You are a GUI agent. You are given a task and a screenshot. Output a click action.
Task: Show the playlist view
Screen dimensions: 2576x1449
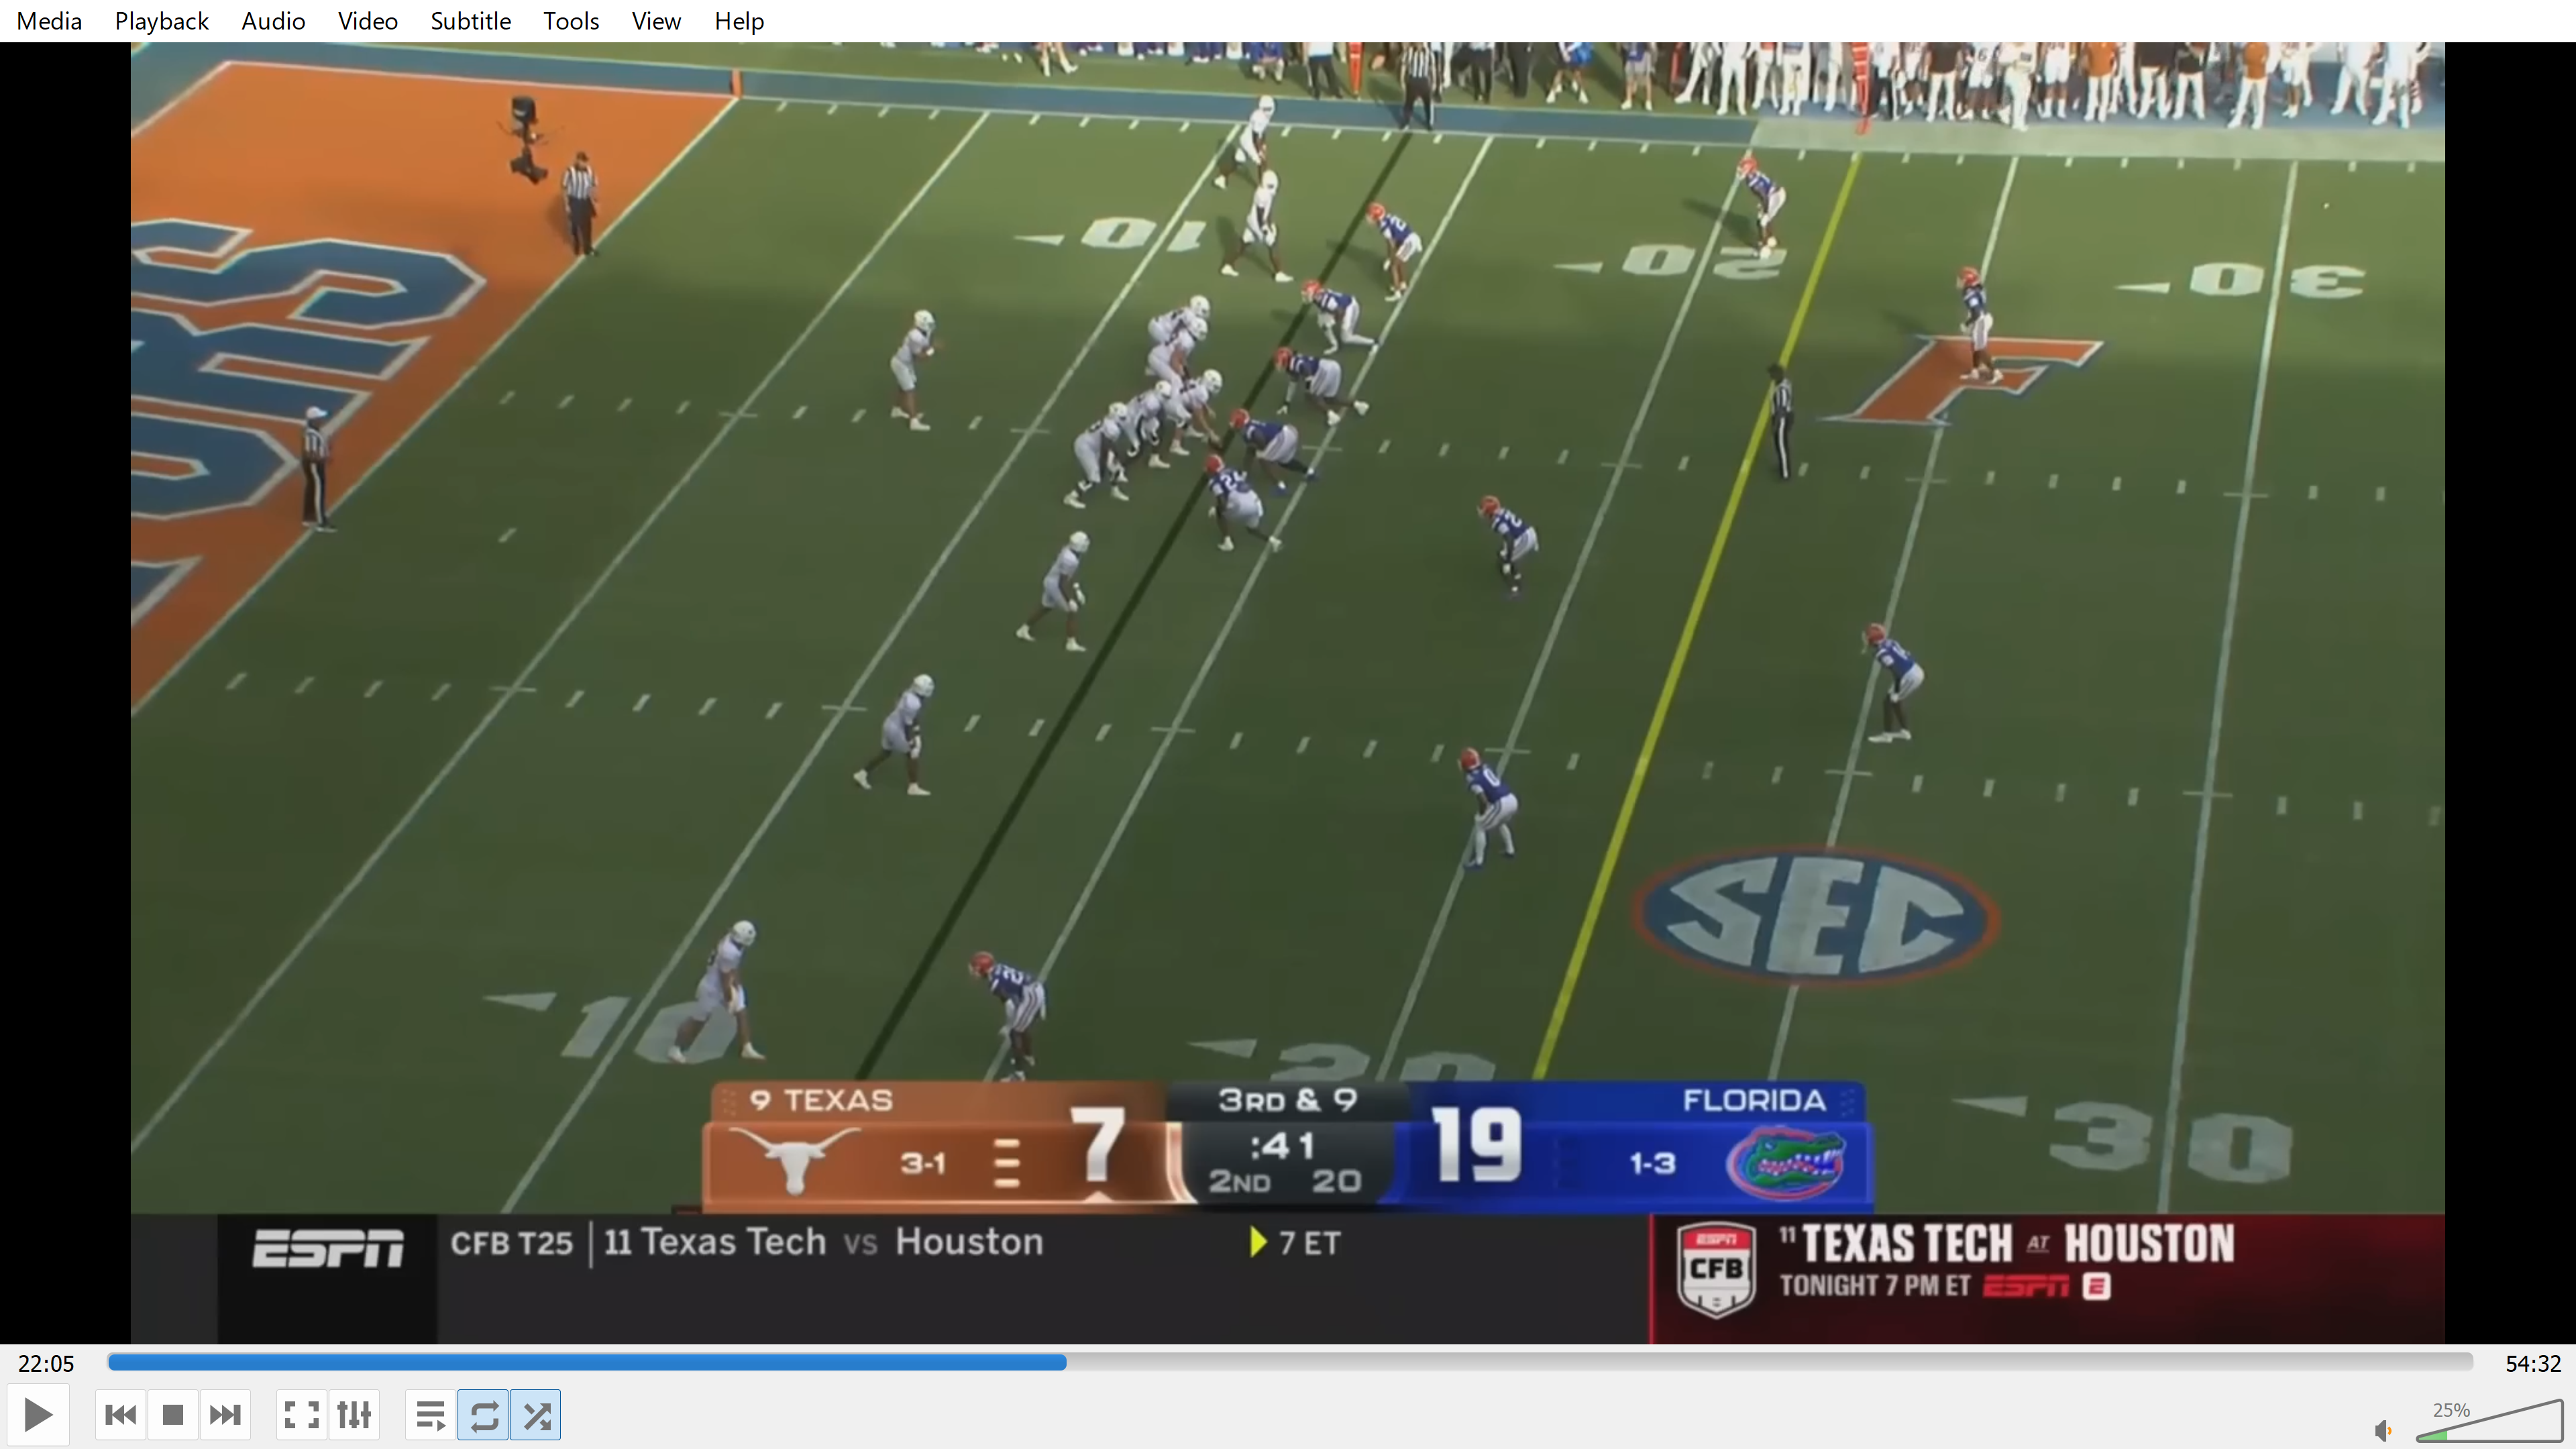click(x=431, y=1415)
